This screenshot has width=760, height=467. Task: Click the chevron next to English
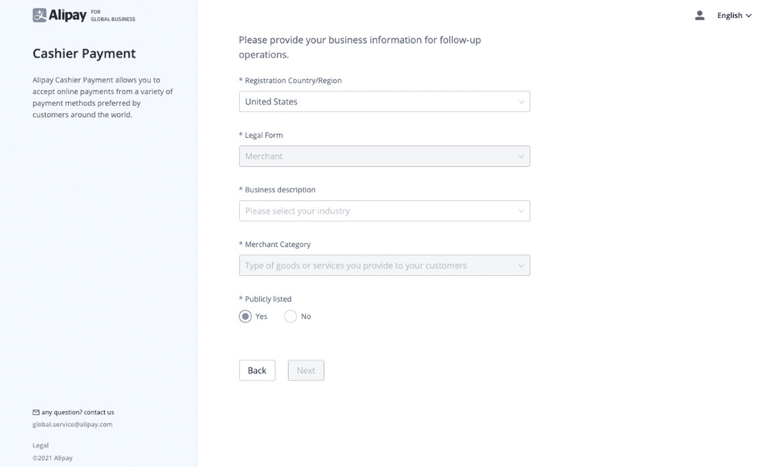pyautogui.click(x=749, y=16)
